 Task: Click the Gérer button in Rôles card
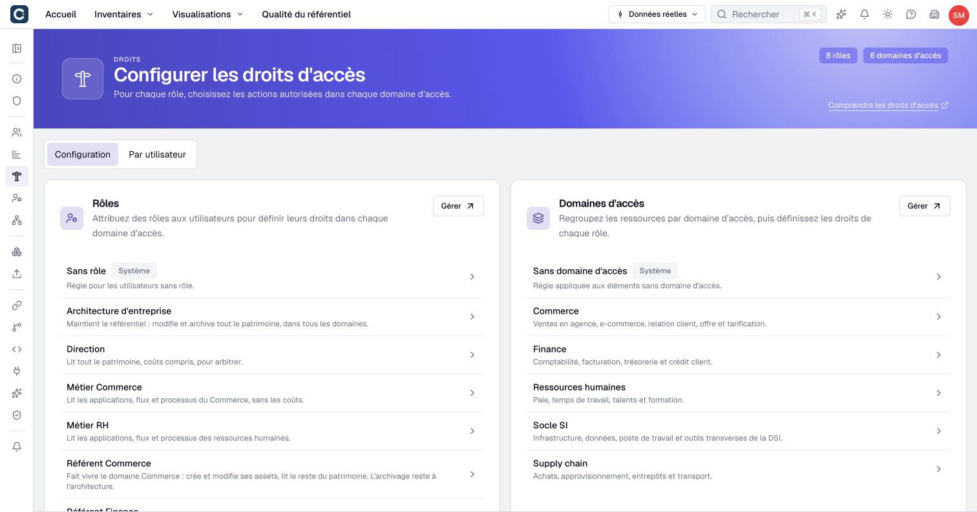pos(458,206)
